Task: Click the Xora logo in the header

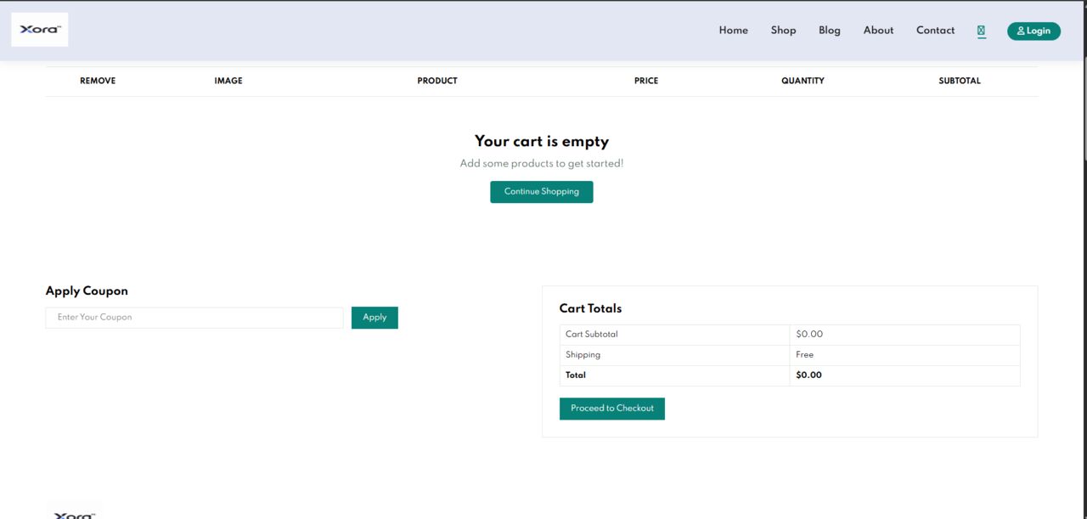Action: pos(40,30)
